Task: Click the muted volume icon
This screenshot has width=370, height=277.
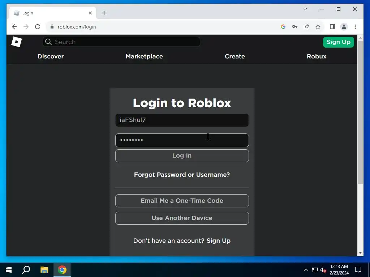Action: tap(323, 270)
